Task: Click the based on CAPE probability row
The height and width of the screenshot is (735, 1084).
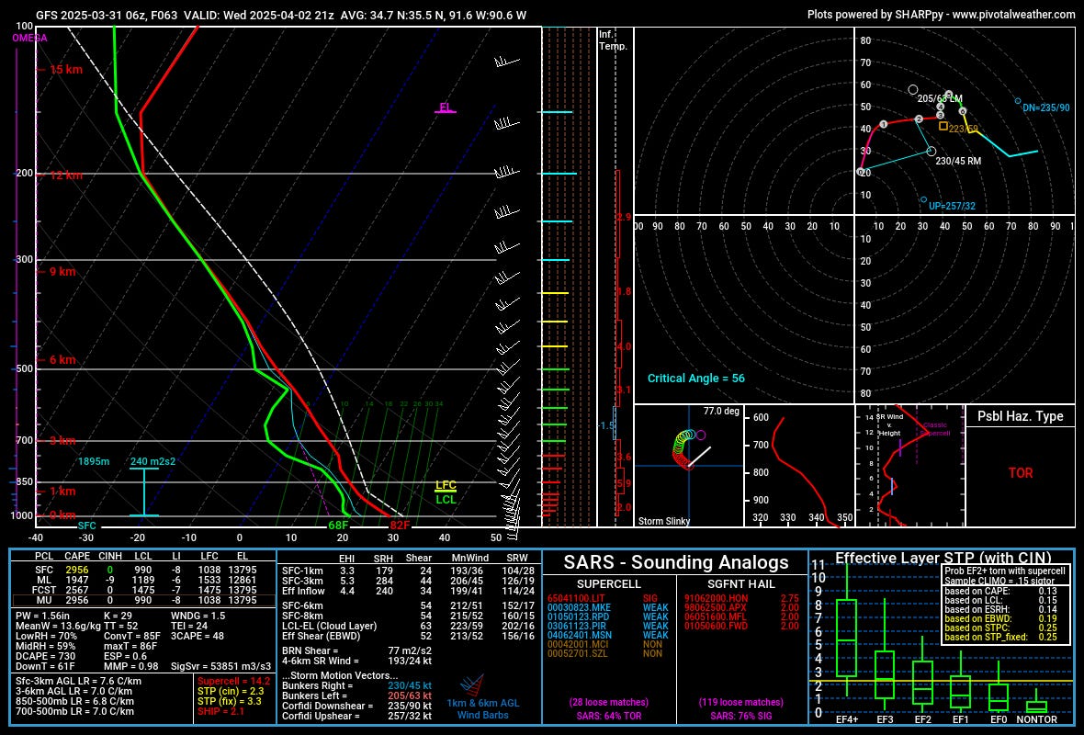Action: [1000, 591]
